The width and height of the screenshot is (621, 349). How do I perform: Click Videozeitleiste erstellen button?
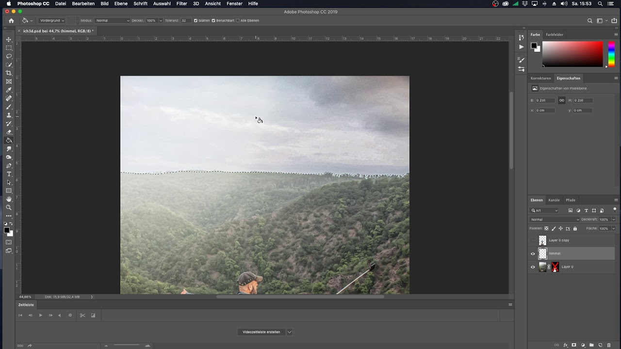[261, 332]
